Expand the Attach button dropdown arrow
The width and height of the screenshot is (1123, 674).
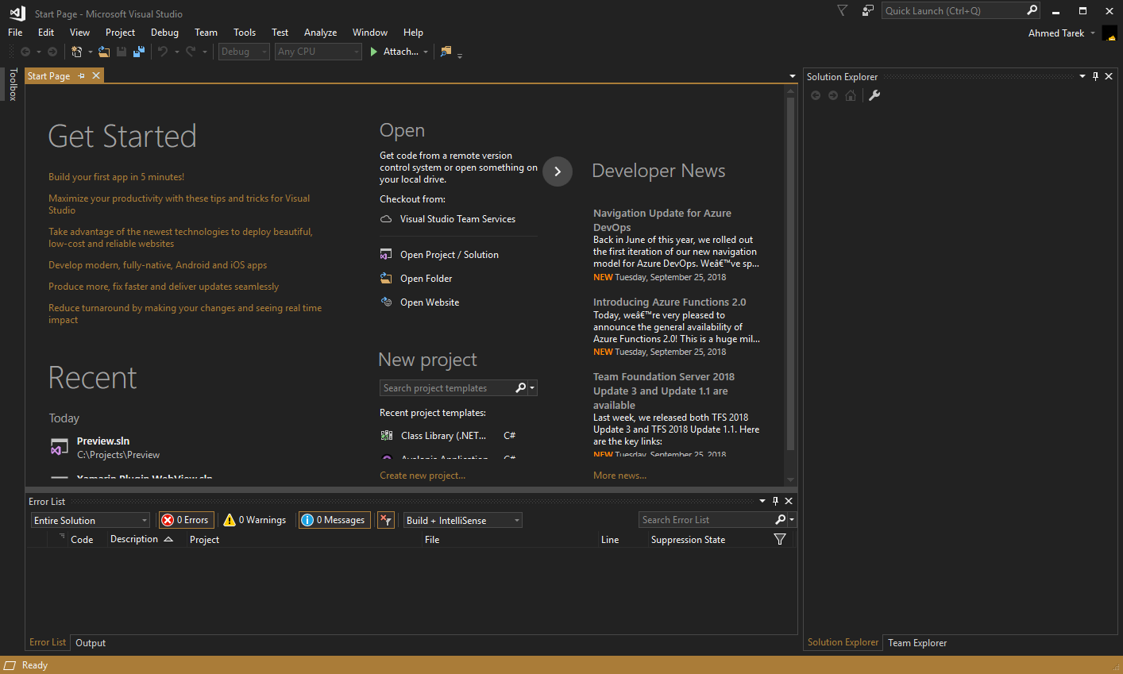pyautogui.click(x=426, y=52)
